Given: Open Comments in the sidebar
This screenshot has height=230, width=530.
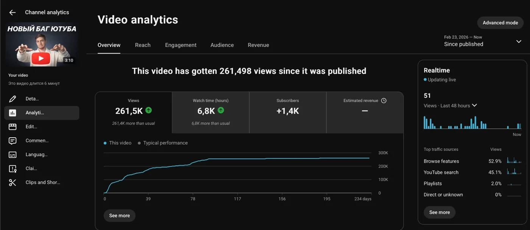Looking at the screenshot, I should (x=42, y=141).
